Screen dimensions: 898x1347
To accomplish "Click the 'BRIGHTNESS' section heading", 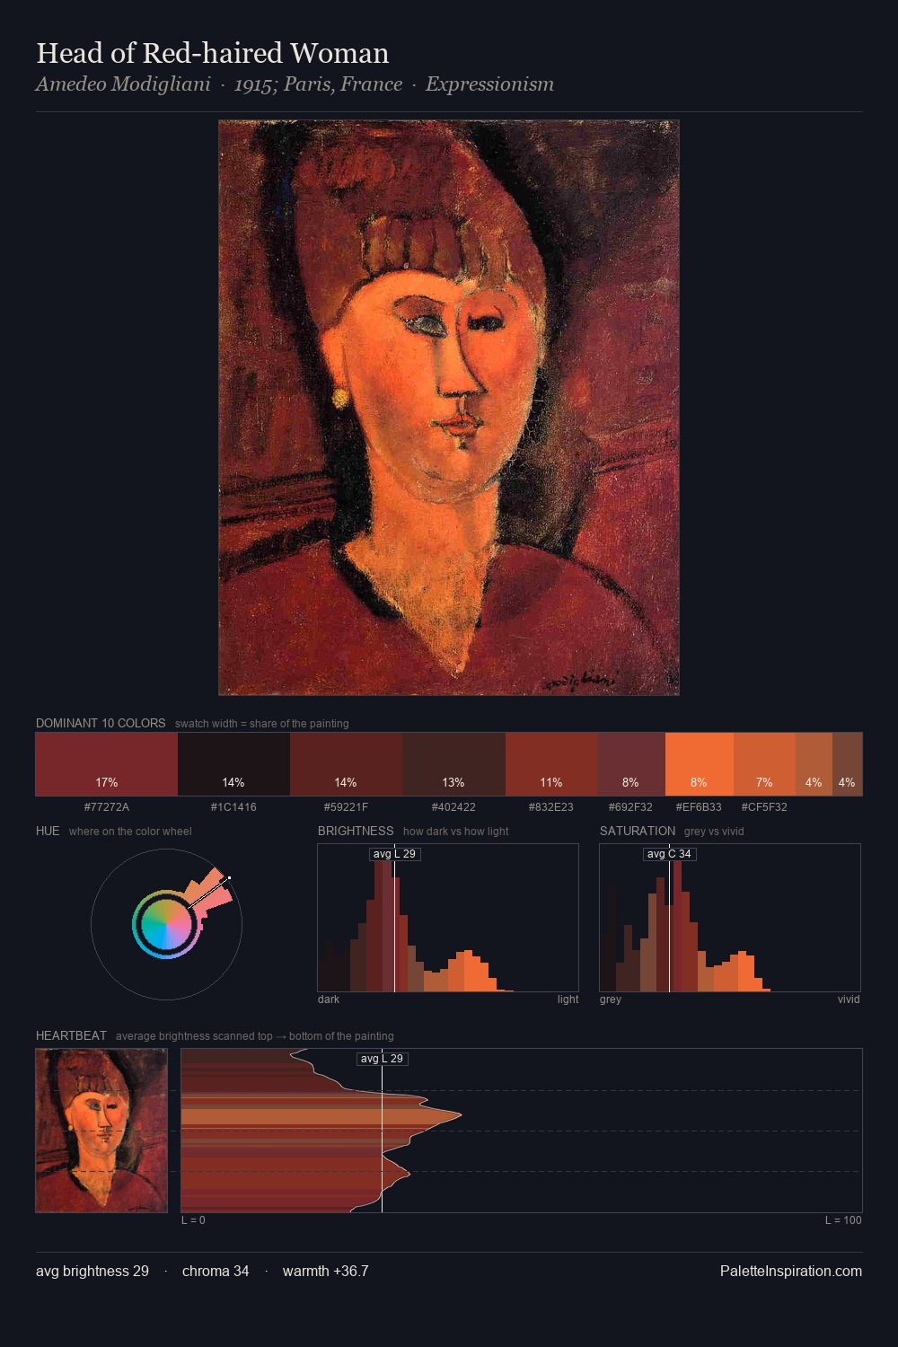I will tap(356, 831).
